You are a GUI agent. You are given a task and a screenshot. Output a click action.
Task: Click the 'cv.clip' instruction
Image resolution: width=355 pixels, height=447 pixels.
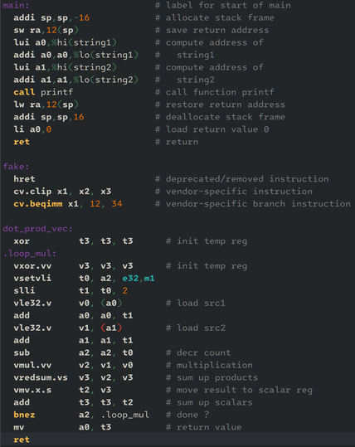(x=32, y=192)
